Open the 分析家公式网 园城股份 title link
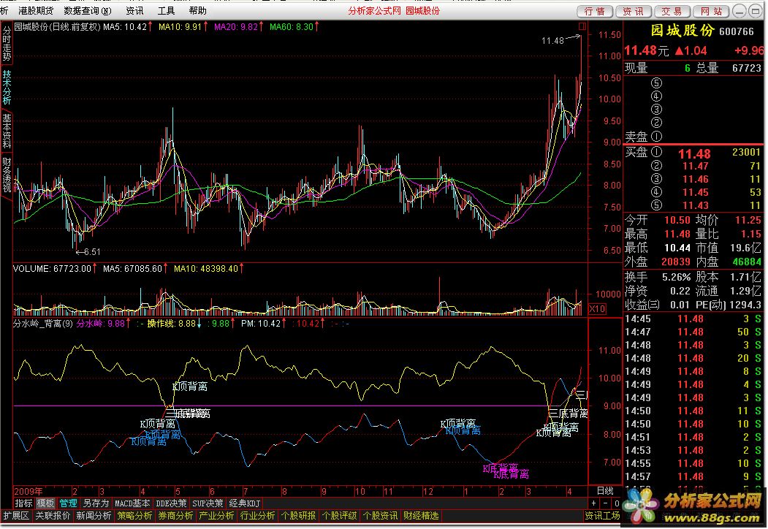 coord(394,10)
